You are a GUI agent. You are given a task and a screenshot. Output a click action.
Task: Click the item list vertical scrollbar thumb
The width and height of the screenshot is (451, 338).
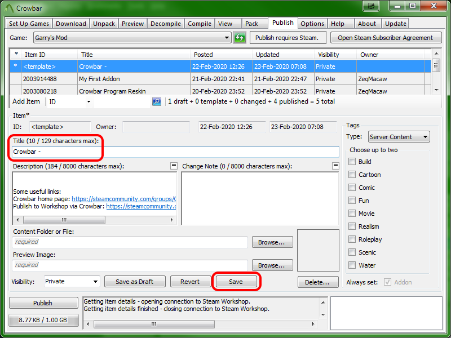click(436, 65)
